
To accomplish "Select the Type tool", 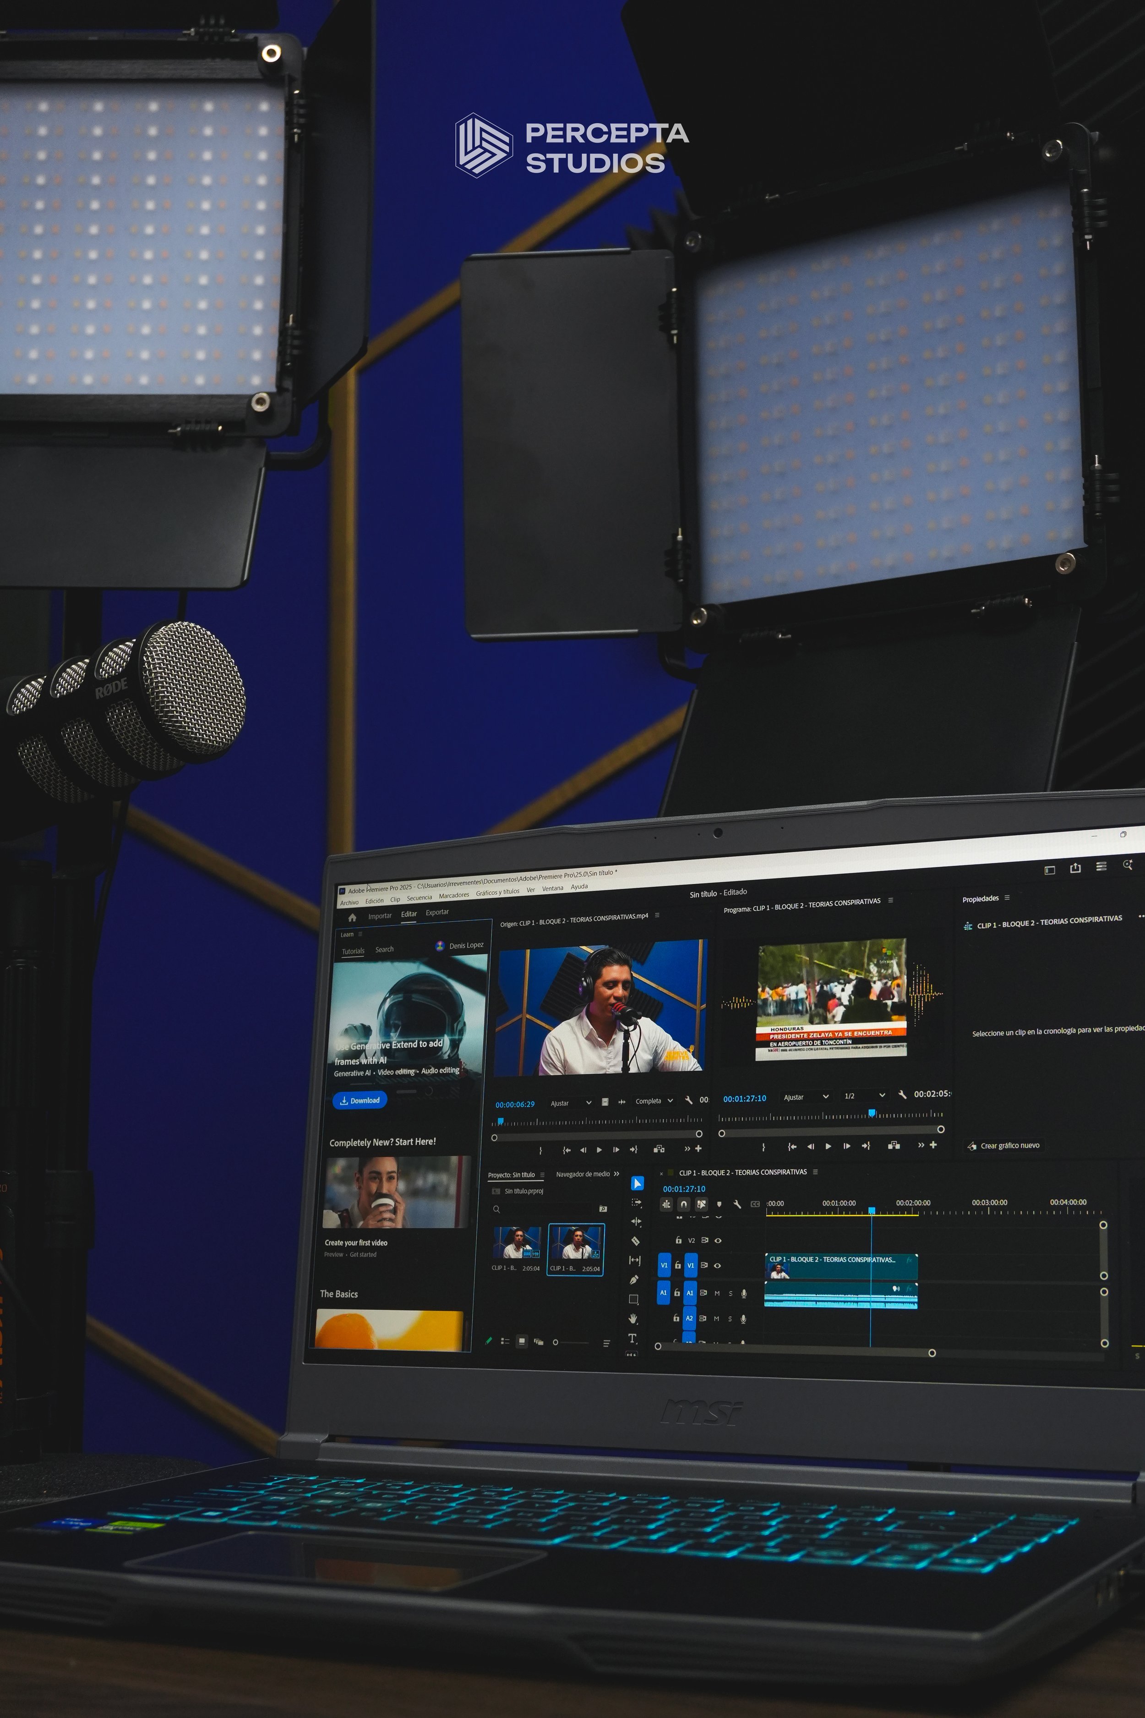I will (x=632, y=1338).
